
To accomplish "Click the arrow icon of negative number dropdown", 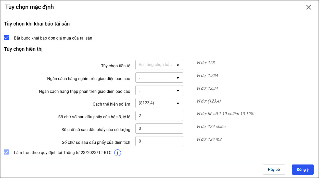I will [178, 103].
